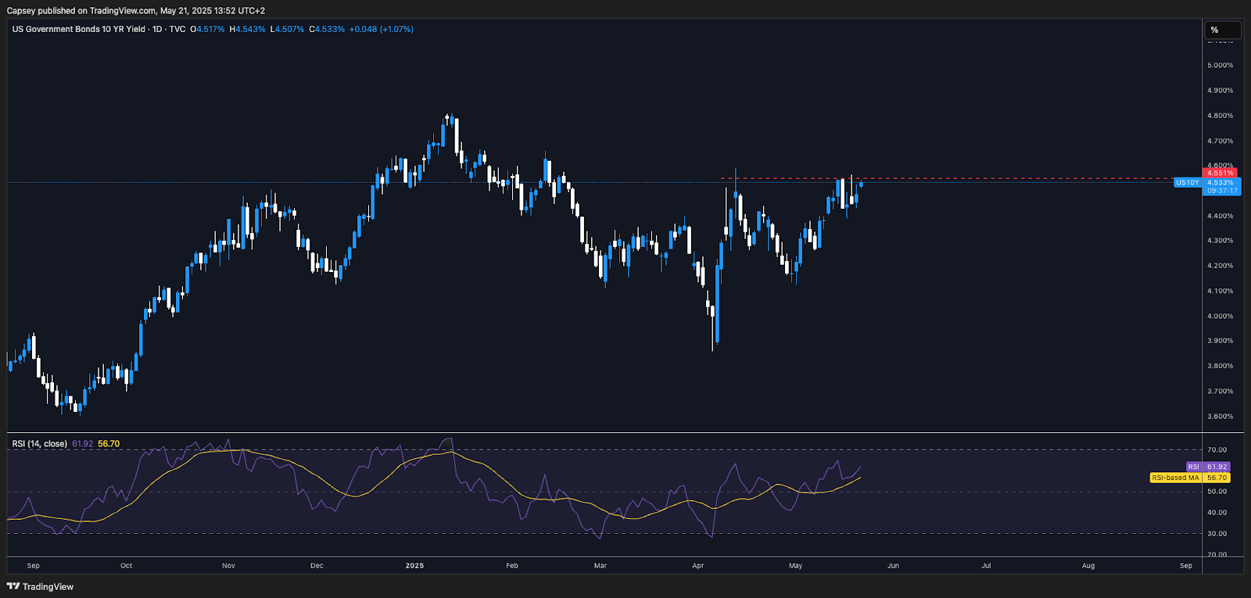Click the 5.000% price axis label
This screenshot has height=598, width=1251.
tap(1220, 66)
